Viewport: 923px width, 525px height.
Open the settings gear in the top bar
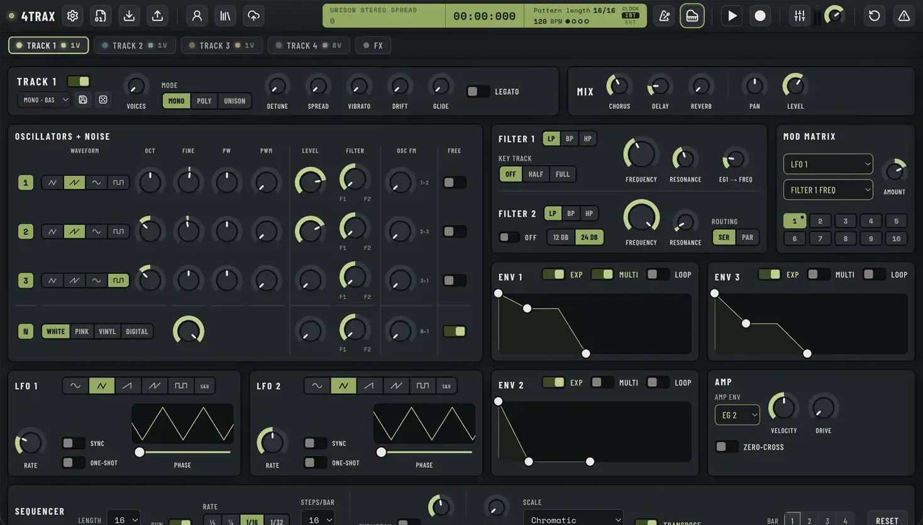tap(72, 16)
